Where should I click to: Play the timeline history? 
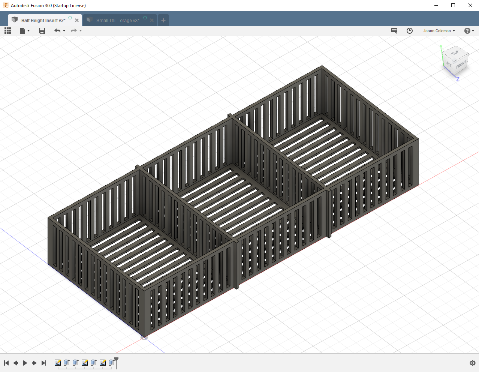[x=24, y=363]
